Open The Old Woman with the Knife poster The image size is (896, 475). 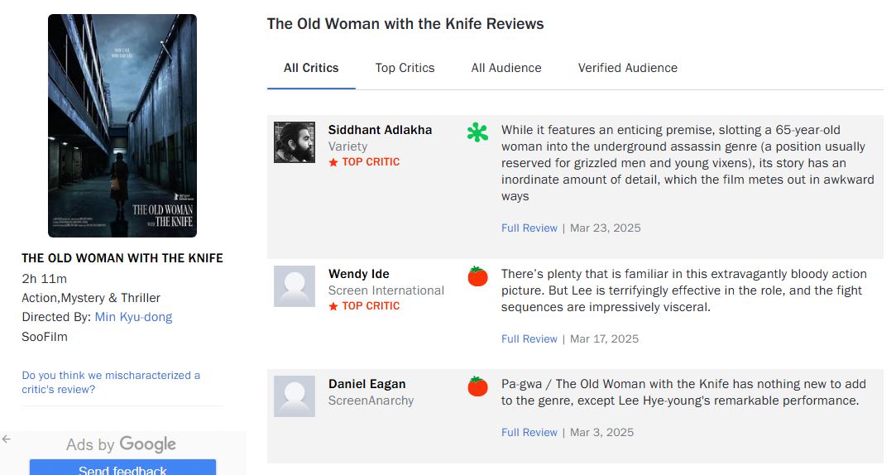click(122, 126)
